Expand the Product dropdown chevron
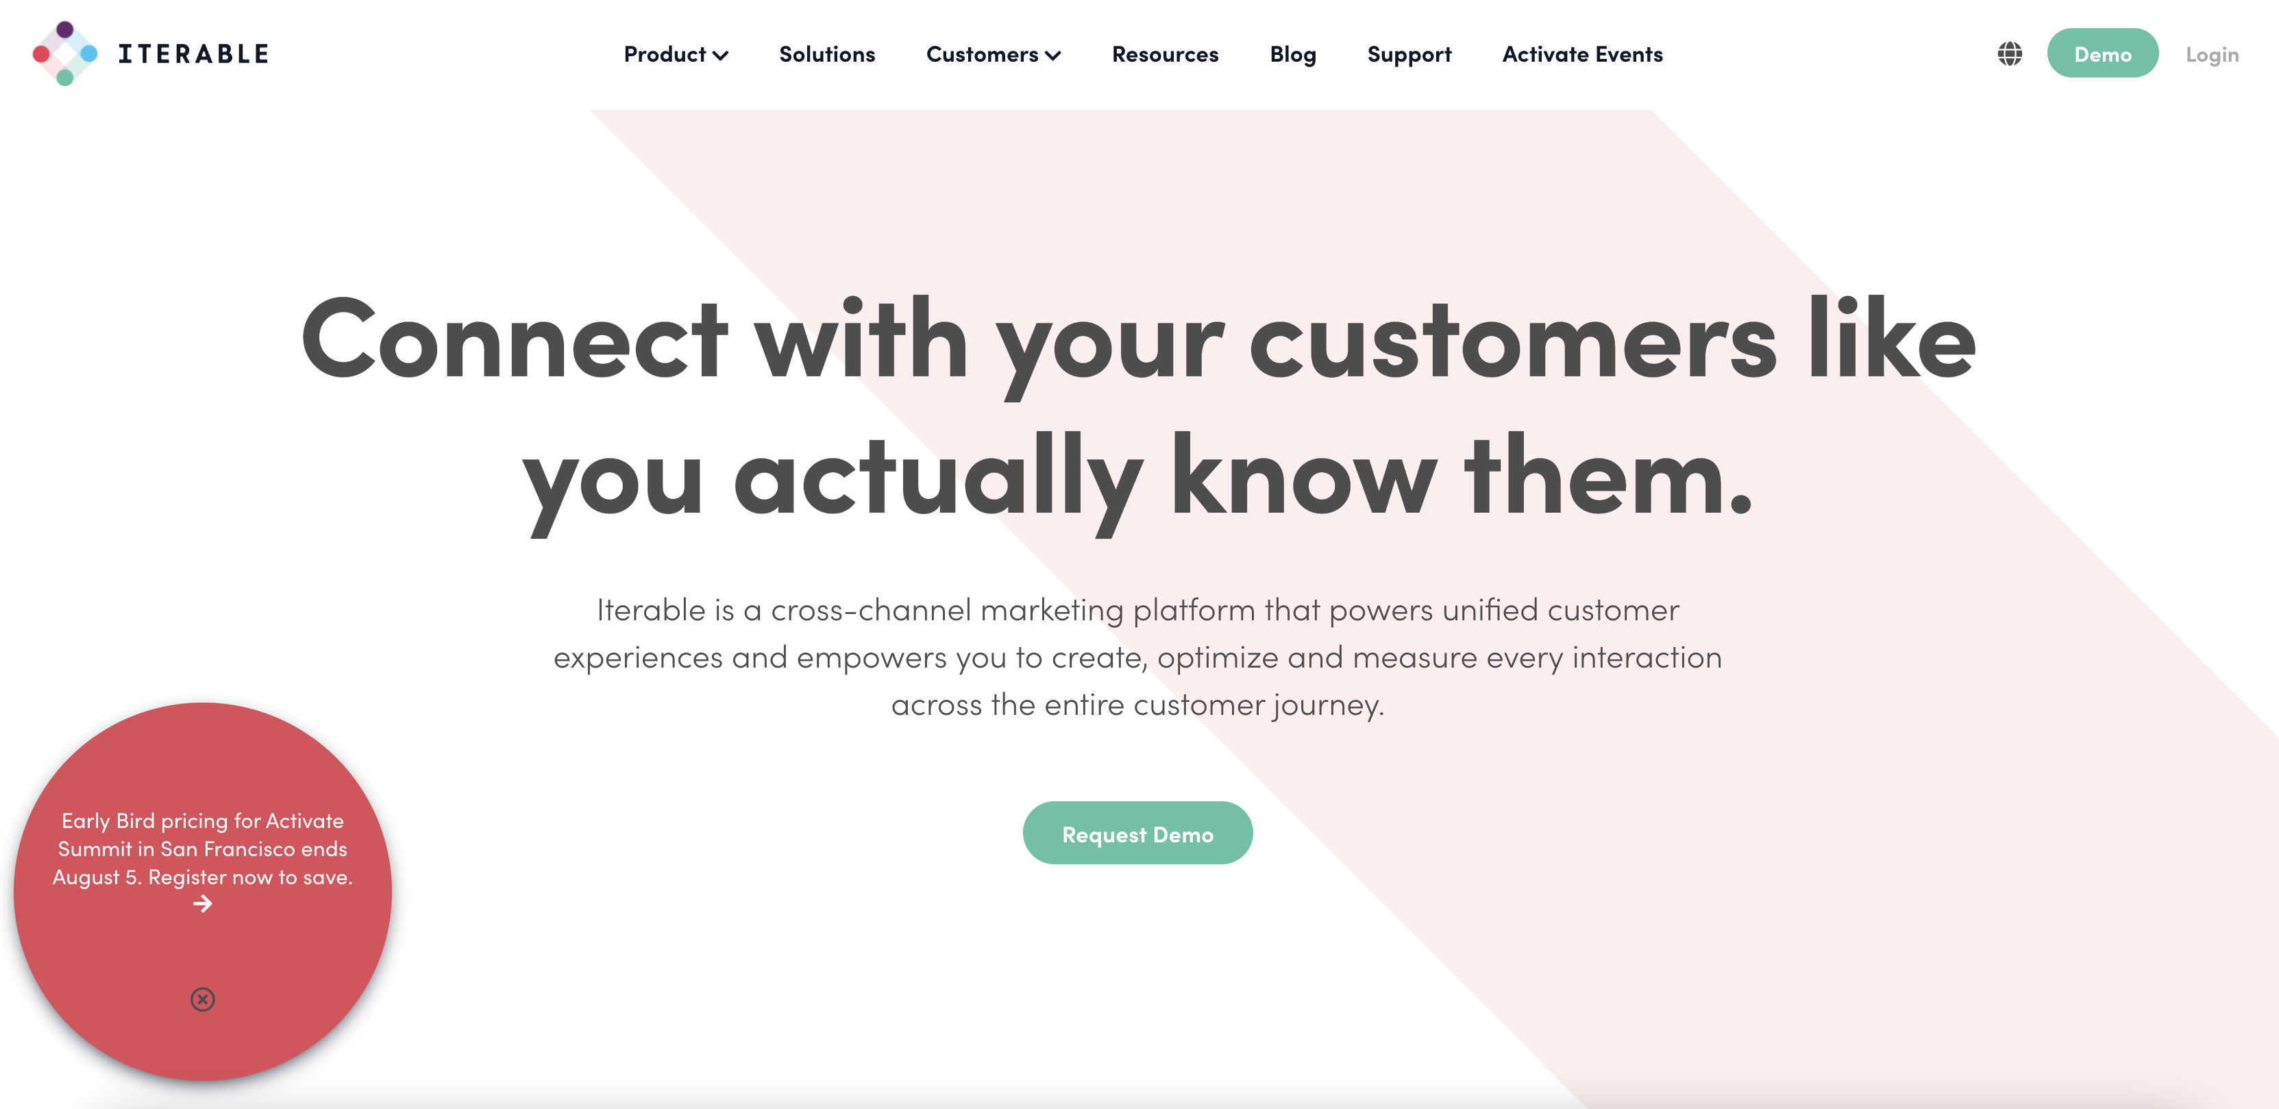 [x=721, y=56]
